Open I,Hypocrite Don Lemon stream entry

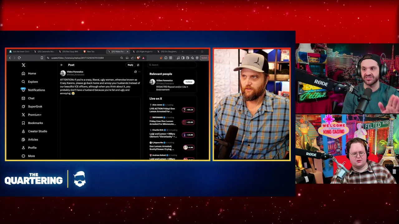tap(163, 146)
